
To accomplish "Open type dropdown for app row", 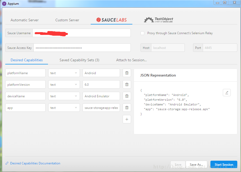I will coord(64,108).
